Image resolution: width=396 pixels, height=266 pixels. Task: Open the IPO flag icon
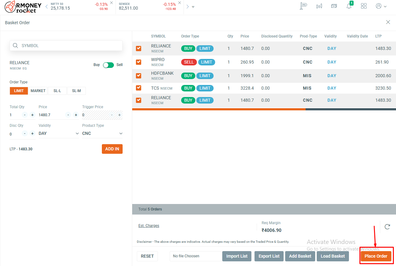[303, 6]
